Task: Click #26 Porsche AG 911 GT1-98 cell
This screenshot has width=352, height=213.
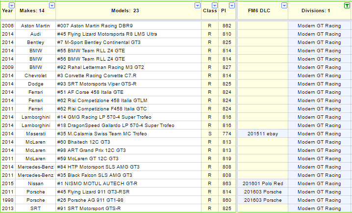Action: point(128,200)
